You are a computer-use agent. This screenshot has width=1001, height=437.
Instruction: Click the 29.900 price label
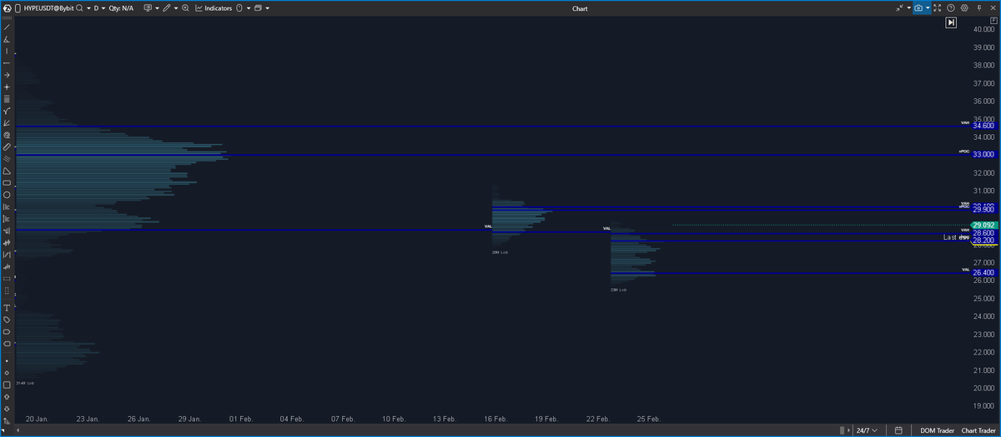984,211
